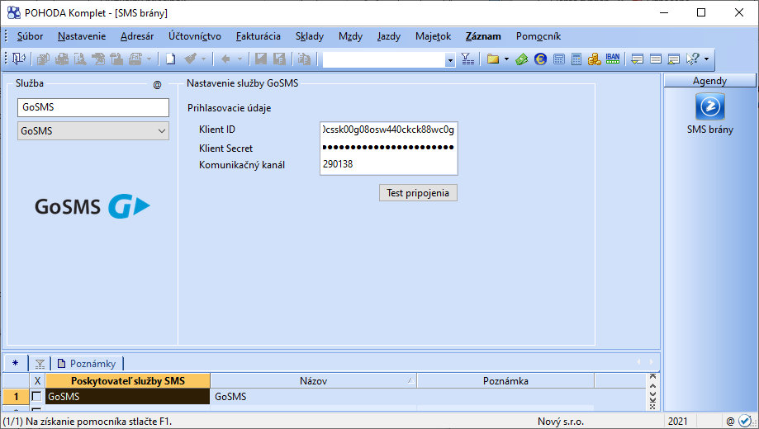Expand the grayed checkmark dropdown arrow

tap(203, 59)
